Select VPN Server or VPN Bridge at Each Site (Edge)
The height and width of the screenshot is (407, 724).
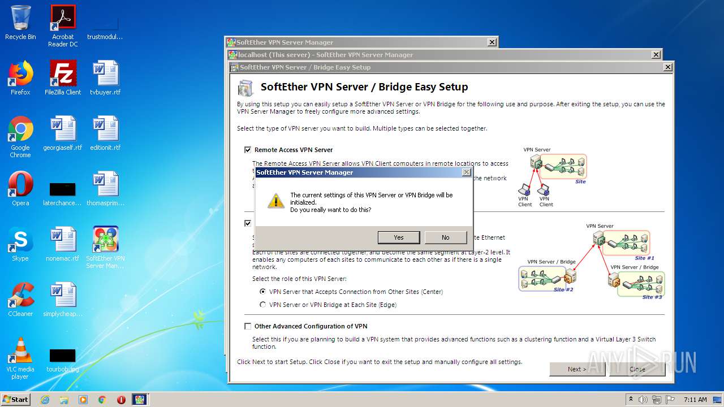(x=262, y=305)
